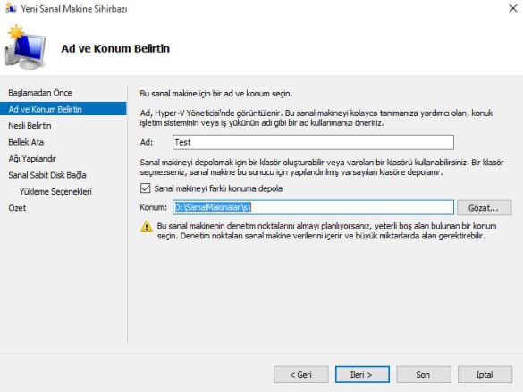Click the wizard title bar icon
This screenshot has height=392, width=523.
point(11,9)
